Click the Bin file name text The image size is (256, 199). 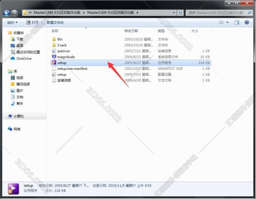[60, 39]
